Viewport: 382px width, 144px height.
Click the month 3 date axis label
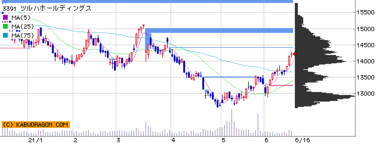(118, 140)
